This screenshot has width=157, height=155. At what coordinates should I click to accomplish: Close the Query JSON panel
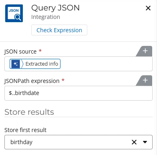click(x=148, y=8)
